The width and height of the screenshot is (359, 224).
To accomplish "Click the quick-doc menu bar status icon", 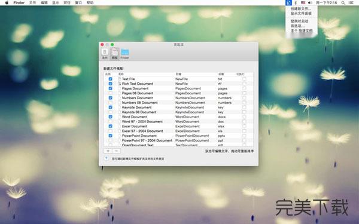I will click(288, 3).
